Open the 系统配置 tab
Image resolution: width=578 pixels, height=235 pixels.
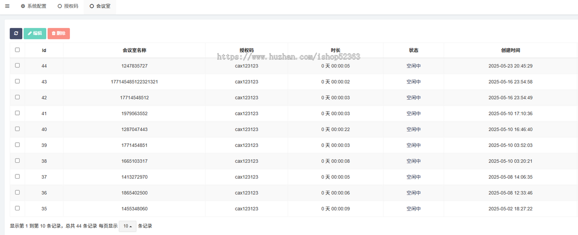34,7
